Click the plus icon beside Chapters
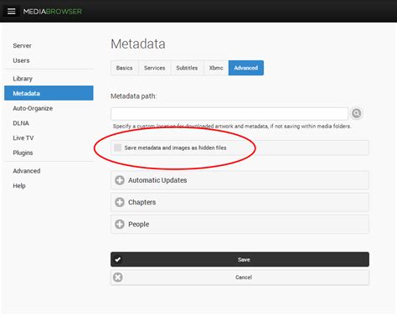 click(x=120, y=202)
